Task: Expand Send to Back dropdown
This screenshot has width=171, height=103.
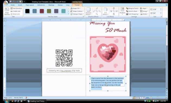Action: point(132,11)
